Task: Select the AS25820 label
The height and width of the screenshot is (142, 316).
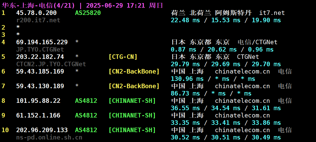Action: click(x=88, y=13)
